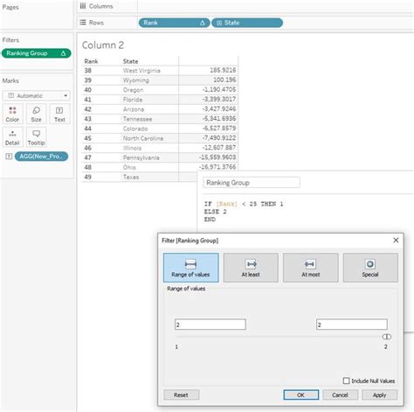
Task: Select the At most filter option
Action: 311,268
